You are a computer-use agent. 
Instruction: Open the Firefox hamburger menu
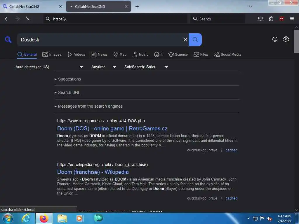coord(292,19)
